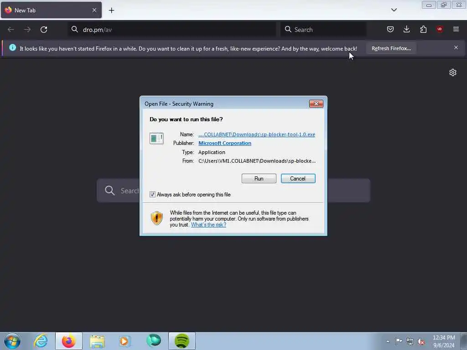Image resolution: width=467 pixels, height=350 pixels.
Task: Go forward using the forward arrow
Action: click(x=27, y=30)
